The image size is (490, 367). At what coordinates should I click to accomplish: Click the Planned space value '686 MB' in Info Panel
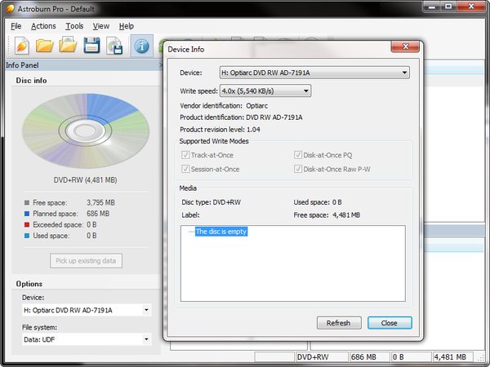tap(98, 214)
